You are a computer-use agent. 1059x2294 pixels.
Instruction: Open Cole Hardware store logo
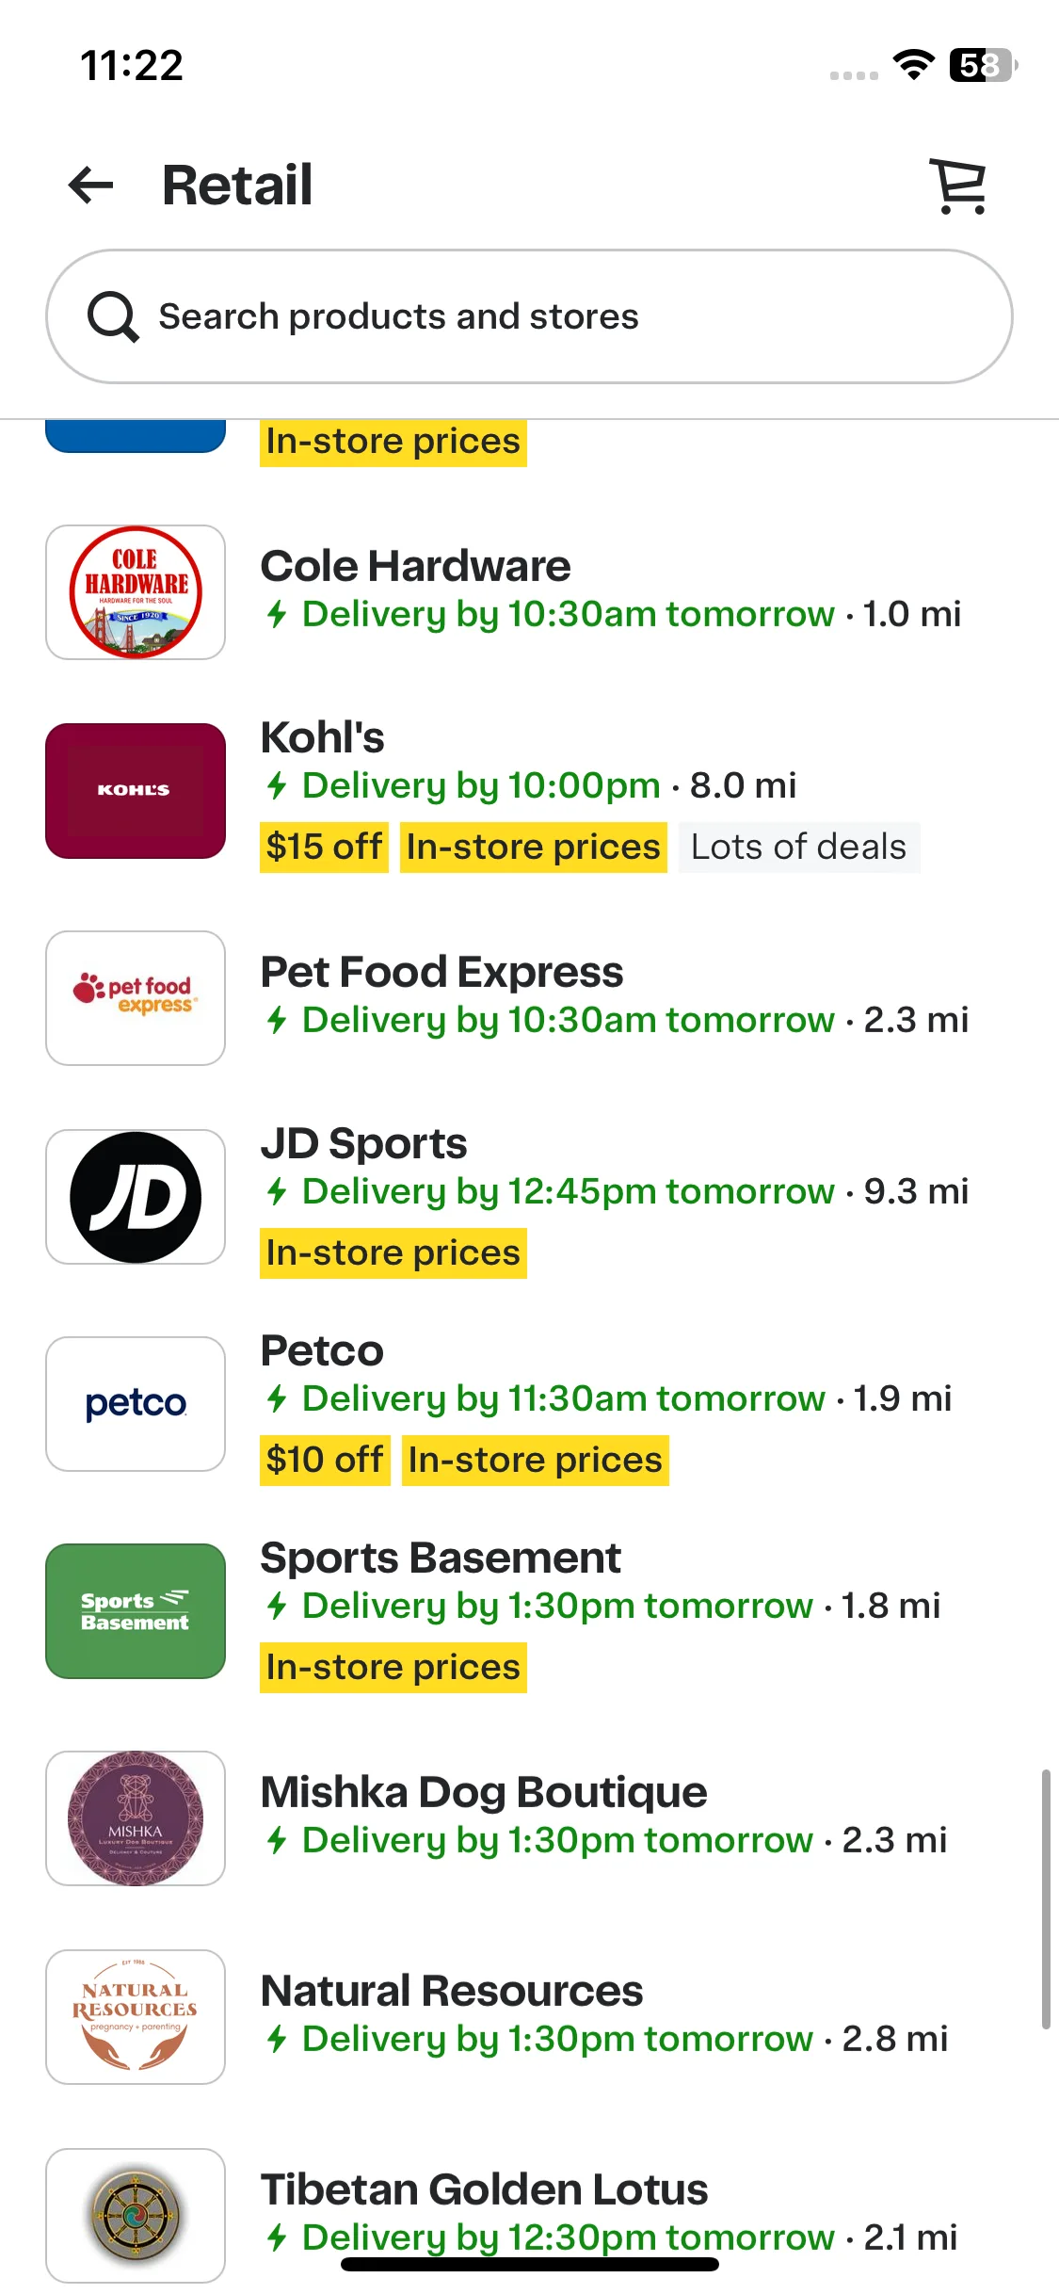(x=136, y=592)
